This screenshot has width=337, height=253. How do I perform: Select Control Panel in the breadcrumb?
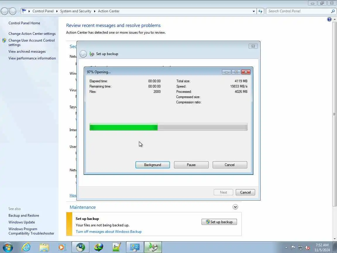point(43,11)
